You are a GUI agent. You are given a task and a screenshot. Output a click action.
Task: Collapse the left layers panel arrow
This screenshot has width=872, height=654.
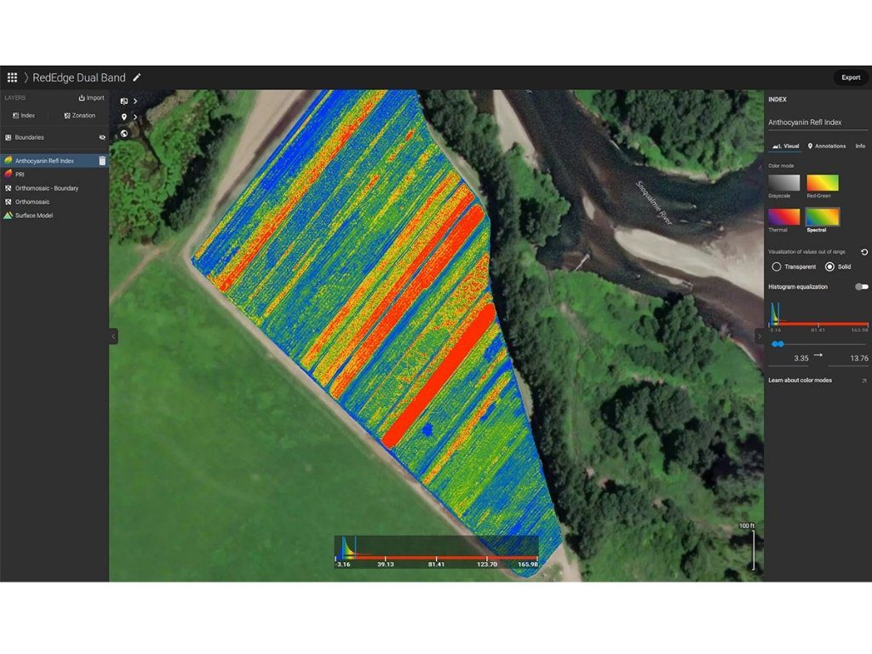[113, 336]
